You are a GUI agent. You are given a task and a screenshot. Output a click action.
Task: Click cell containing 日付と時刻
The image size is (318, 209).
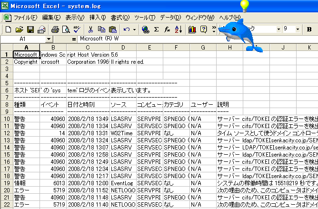tap(88, 105)
